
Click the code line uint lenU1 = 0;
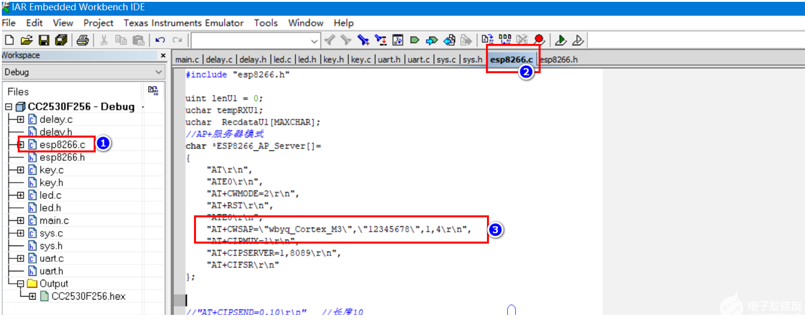click(224, 97)
